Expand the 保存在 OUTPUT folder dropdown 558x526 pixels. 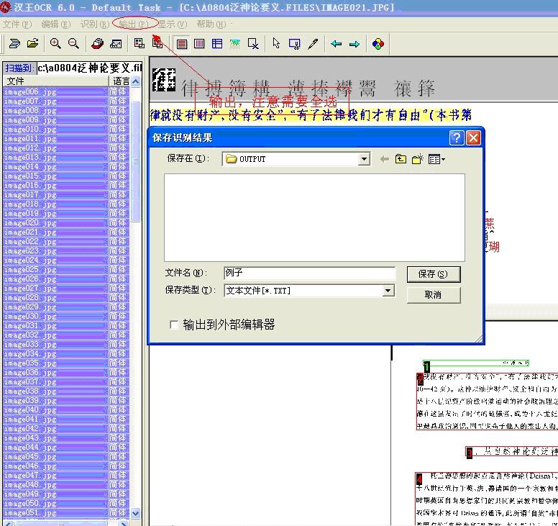[x=364, y=159]
